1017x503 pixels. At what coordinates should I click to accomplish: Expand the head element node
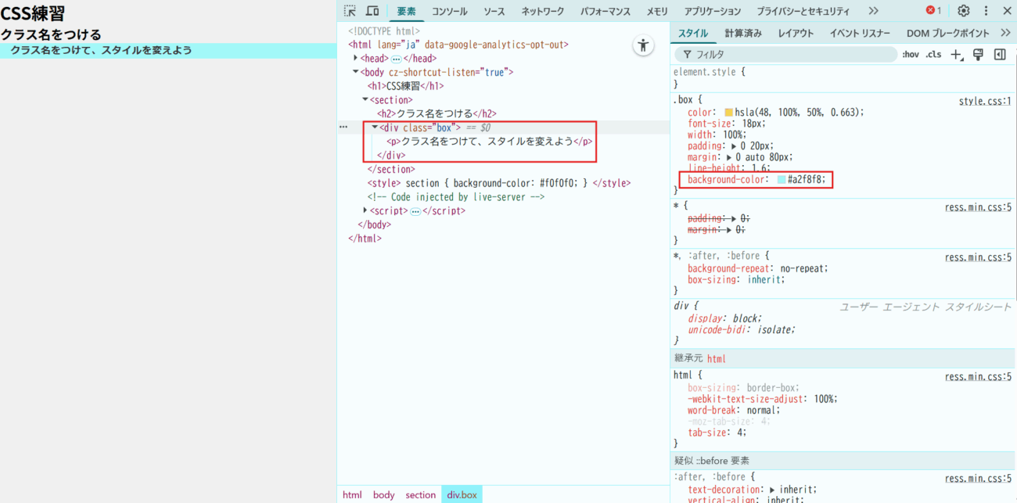point(356,58)
